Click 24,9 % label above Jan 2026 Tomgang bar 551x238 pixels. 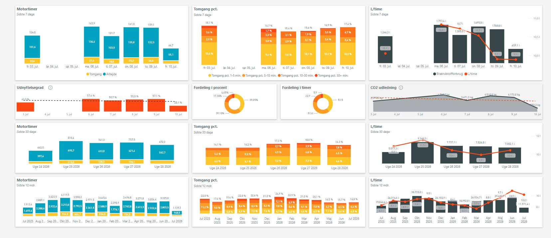[279, 194]
